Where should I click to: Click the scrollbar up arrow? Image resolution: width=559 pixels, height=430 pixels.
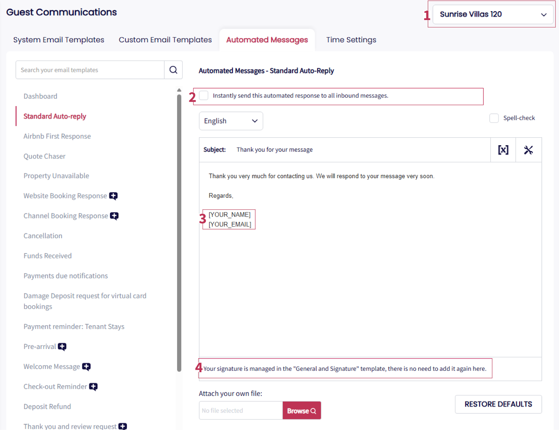click(179, 90)
